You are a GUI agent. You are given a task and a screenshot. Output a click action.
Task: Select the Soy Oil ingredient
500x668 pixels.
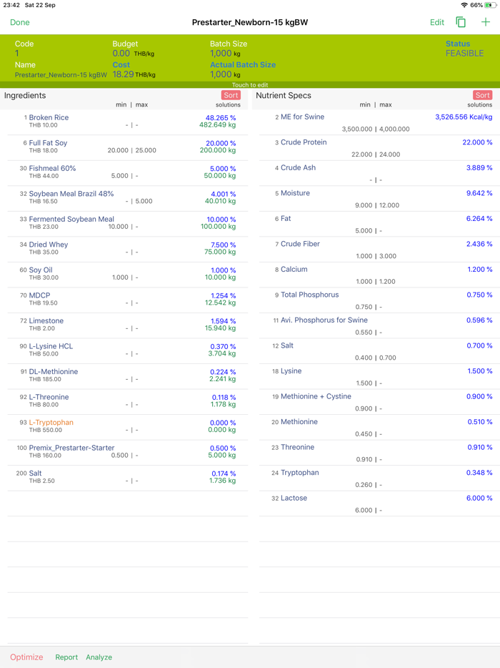(x=128, y=275)
